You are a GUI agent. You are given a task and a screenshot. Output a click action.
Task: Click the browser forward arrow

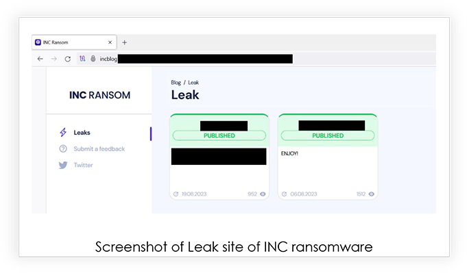pos(54,59)
